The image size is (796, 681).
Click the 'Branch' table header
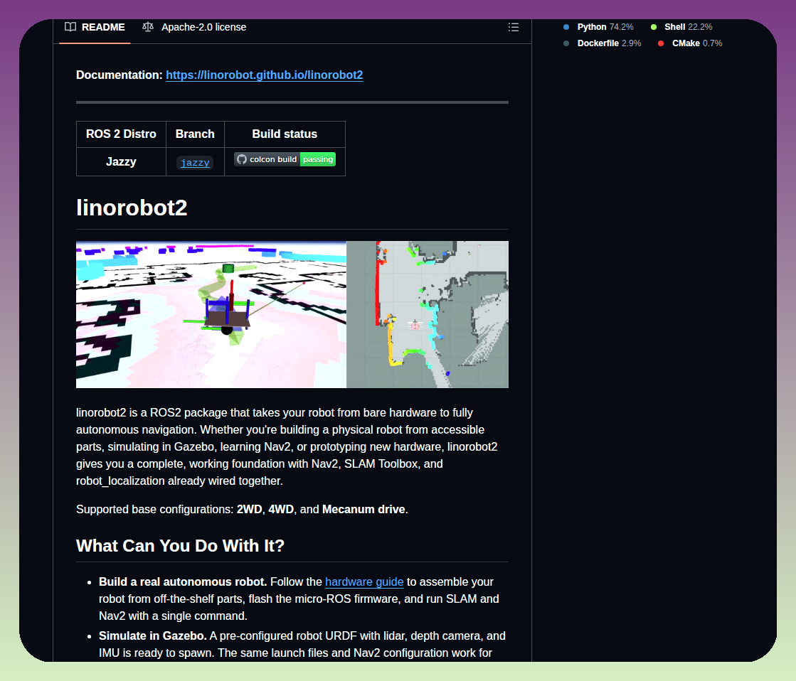195,134
